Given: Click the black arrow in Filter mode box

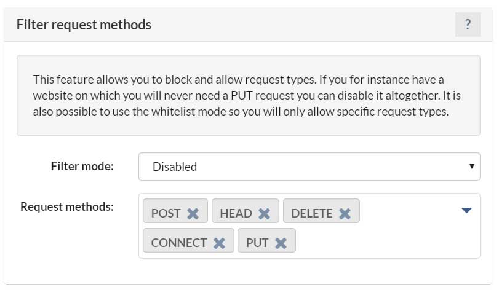Looking at the screenshot, I should (x=472, y=166).
